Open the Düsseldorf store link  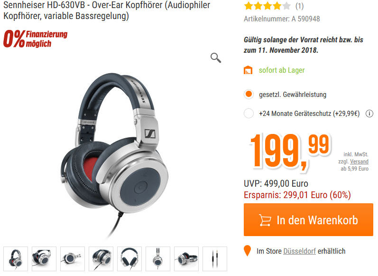pyautogui.click(x=299, y=251)
